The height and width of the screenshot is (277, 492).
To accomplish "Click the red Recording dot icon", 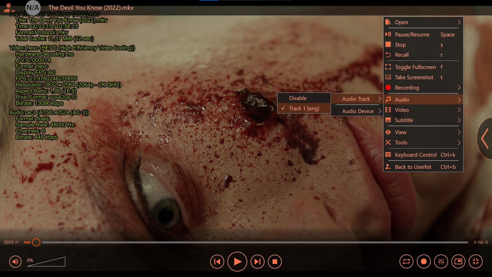I will click(388, 87).
